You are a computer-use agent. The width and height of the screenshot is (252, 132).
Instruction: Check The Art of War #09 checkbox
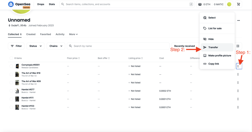11,82
